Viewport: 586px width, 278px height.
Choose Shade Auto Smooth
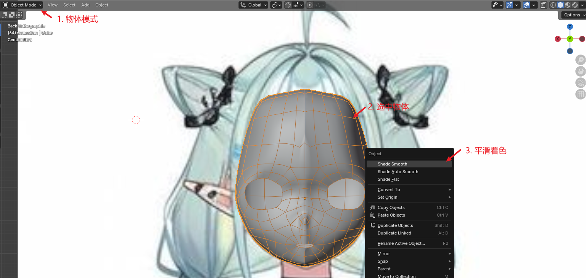tap(409, 172)
